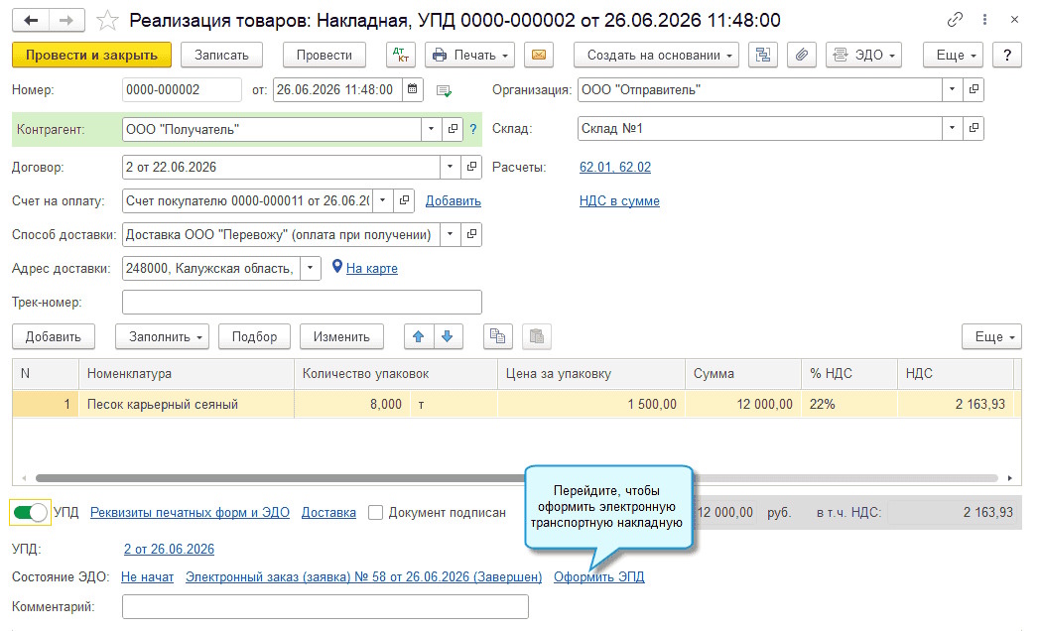Screen dimensions: 1040x631
Task: Click the Комментарий input field
Action: click(325, 606)
